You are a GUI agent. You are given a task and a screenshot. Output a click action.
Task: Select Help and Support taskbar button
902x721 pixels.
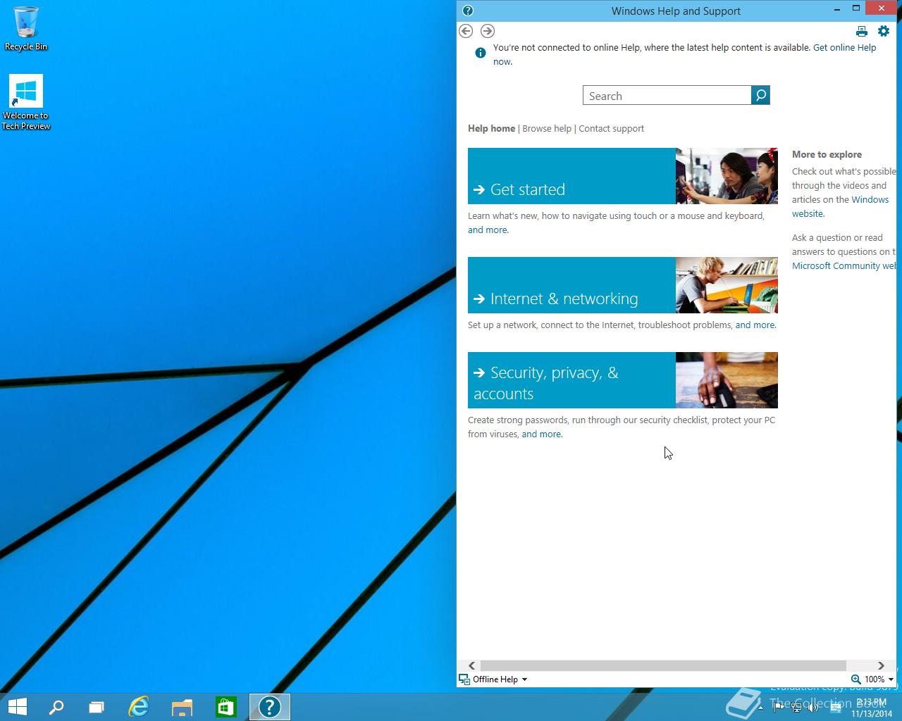pyautogui.click(x=270, y=707)
